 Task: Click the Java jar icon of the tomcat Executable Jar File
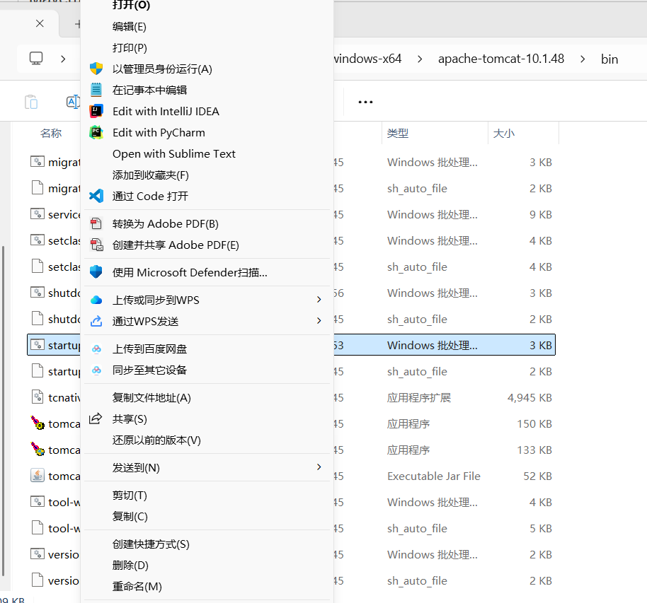[x=37, y=475]
